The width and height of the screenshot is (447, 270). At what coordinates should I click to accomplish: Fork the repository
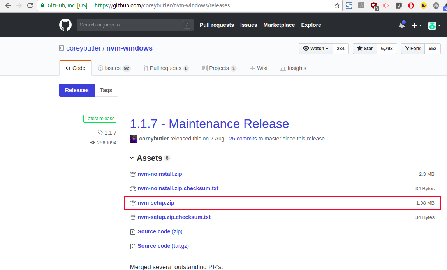413,48
